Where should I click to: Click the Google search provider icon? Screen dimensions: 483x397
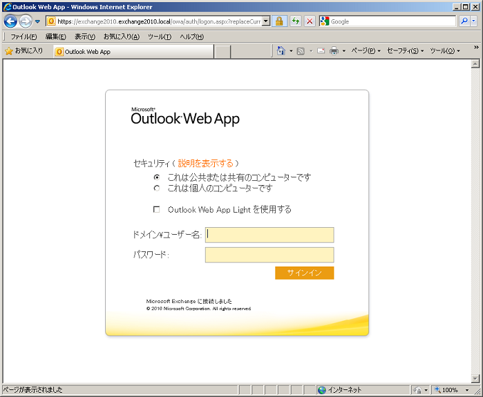tap(324, 21)
